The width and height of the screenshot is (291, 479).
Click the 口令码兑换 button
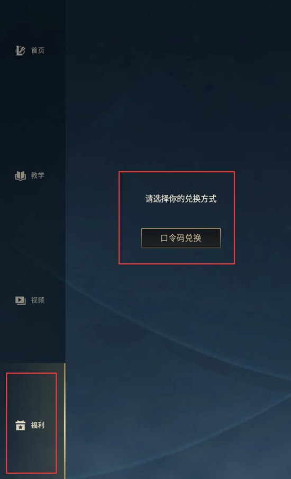pos(181,238)
